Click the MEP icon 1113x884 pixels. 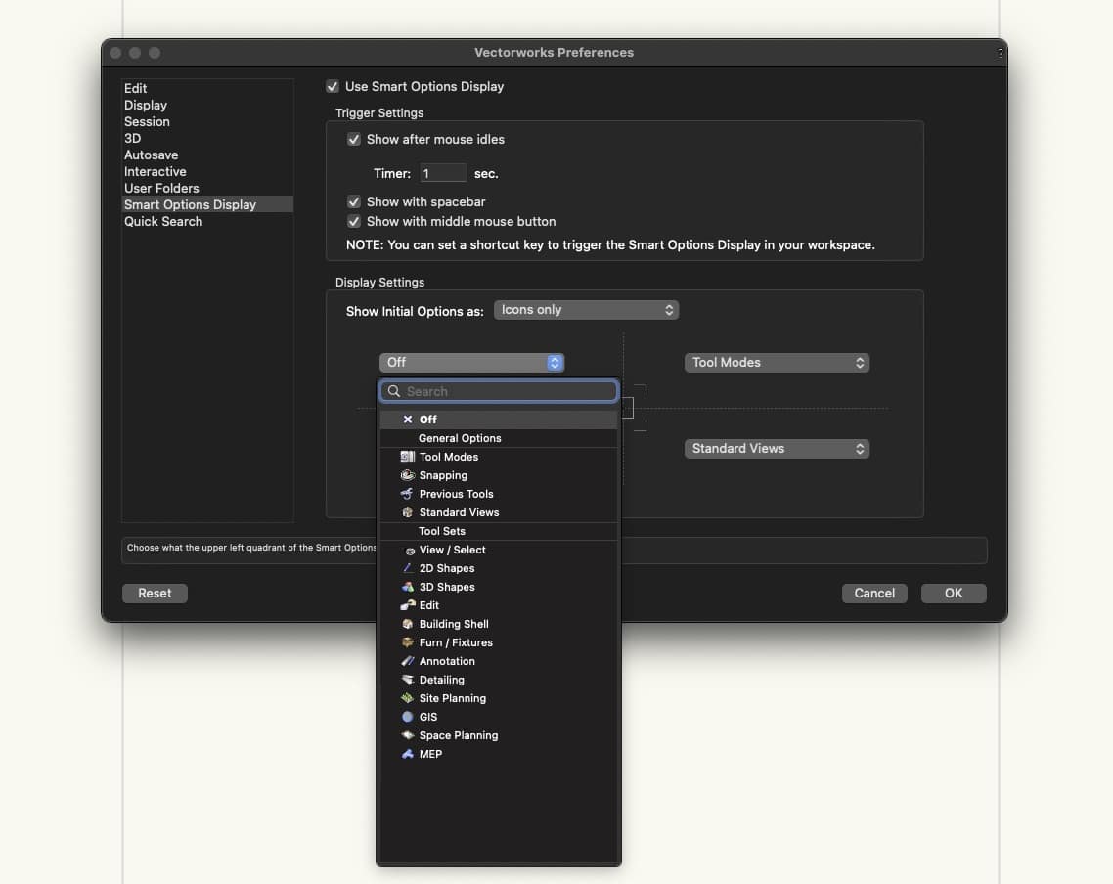coord(408,754)
